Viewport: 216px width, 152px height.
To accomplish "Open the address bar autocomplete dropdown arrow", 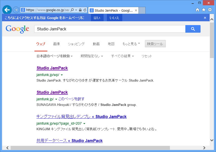I will (76, 10).
